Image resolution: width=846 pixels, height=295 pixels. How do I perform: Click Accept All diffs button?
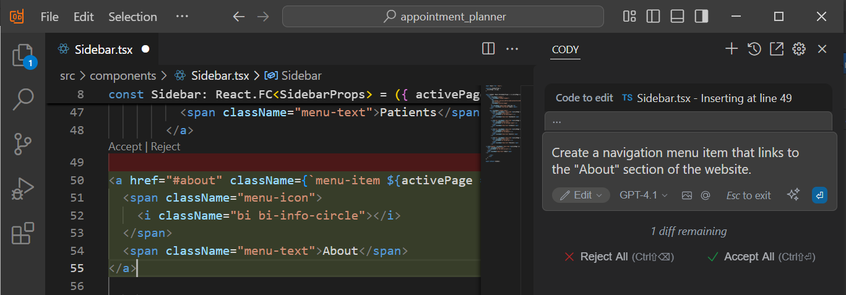[749, 257]
